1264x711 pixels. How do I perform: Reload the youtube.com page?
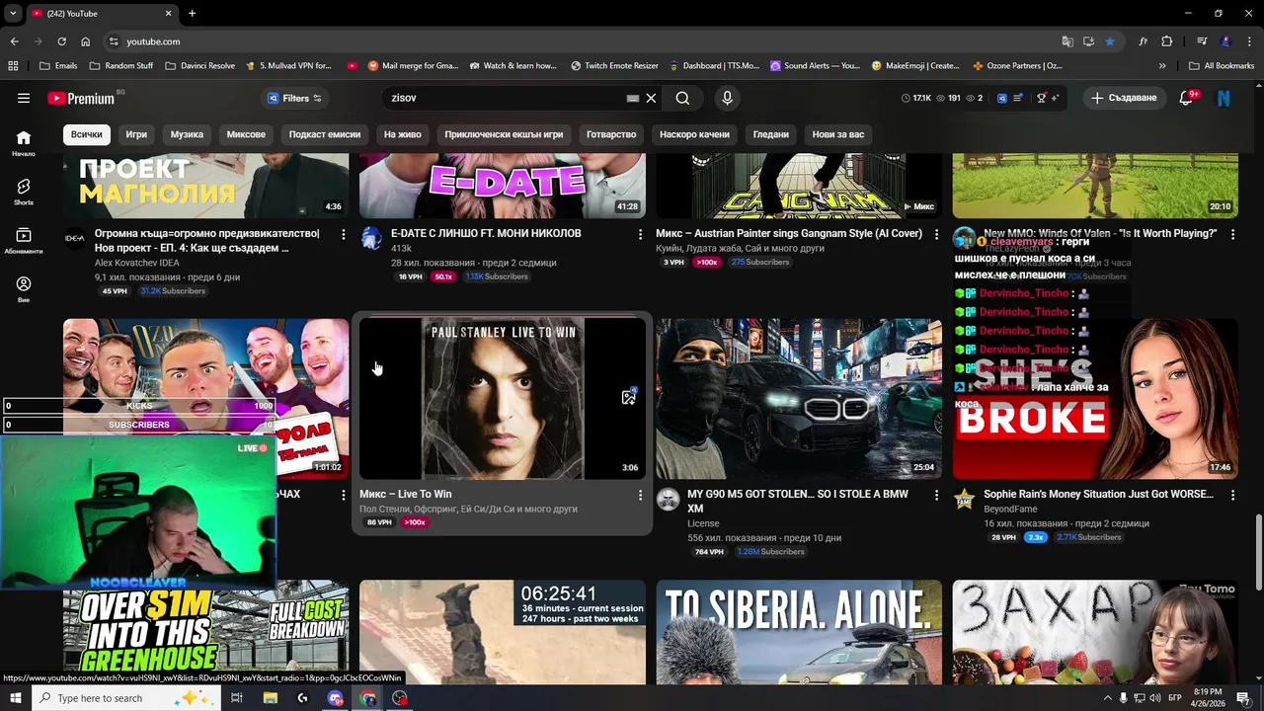[x=61, y=41]
